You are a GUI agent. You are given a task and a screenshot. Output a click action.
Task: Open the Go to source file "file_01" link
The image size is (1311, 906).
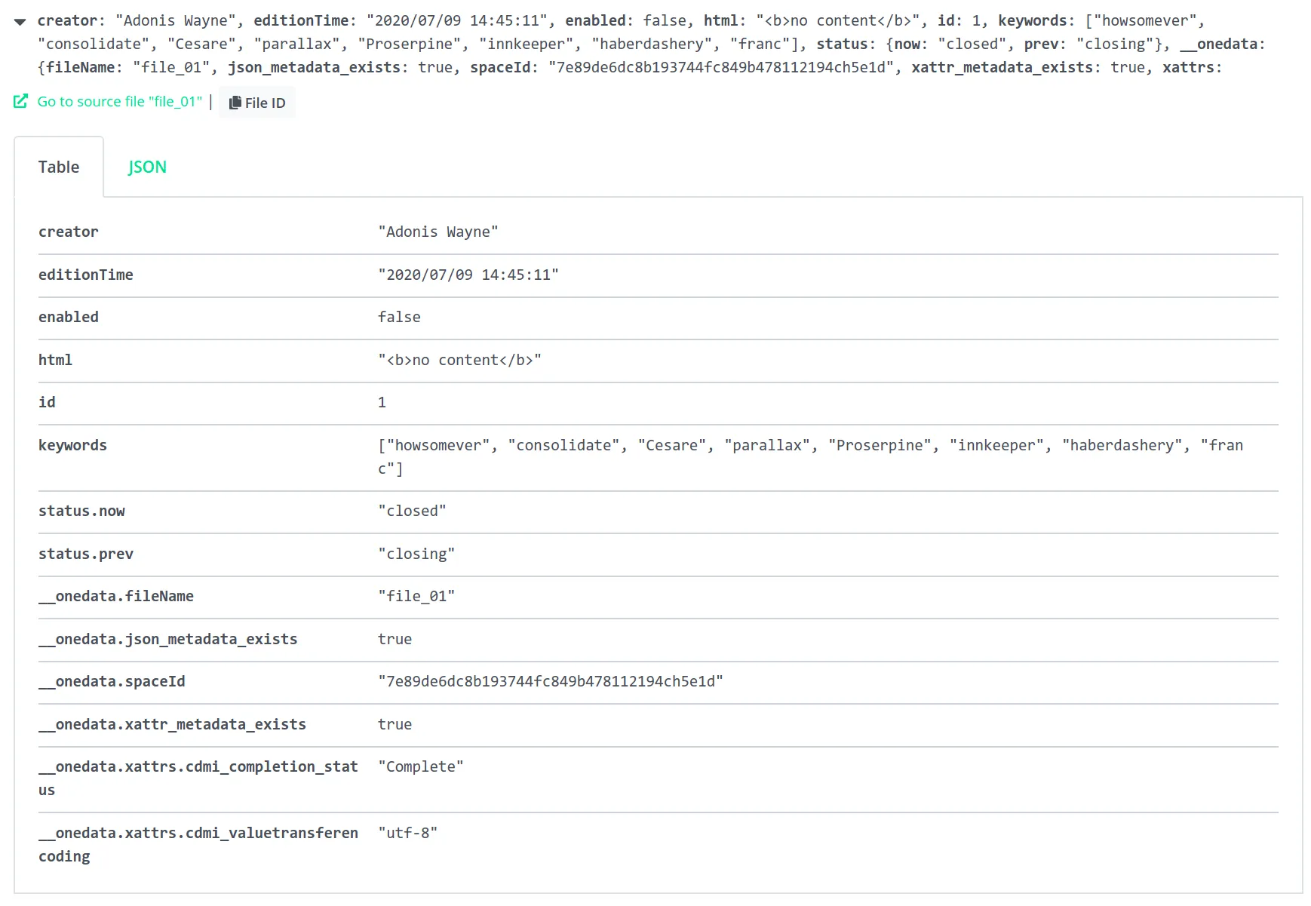pyautogui.click(x=119, y=102)
